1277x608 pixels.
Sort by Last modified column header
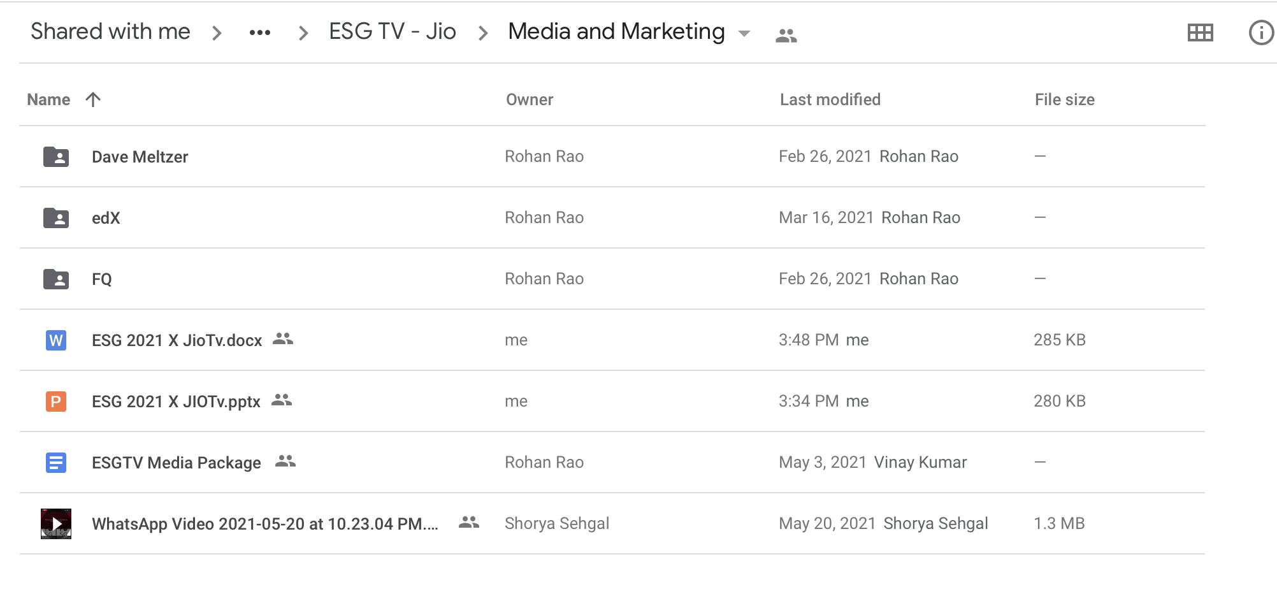click(x=830, y=99)
